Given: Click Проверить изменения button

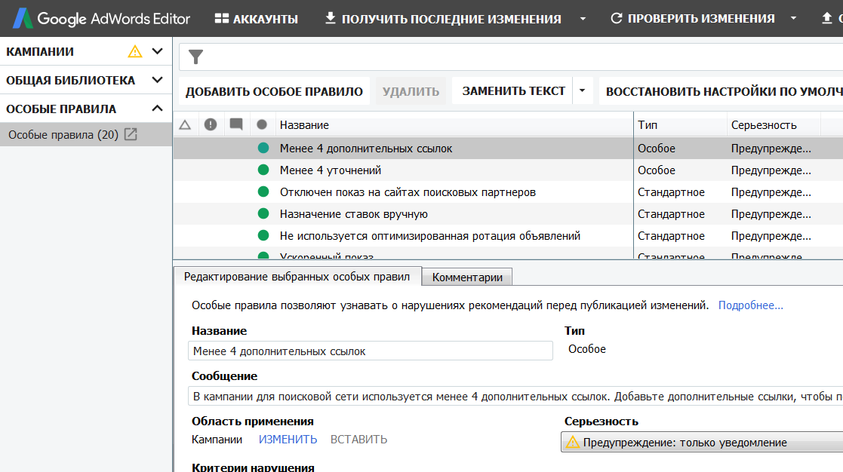Looking at the screenshot, I should pyautogui.click(x=693, y=19).
